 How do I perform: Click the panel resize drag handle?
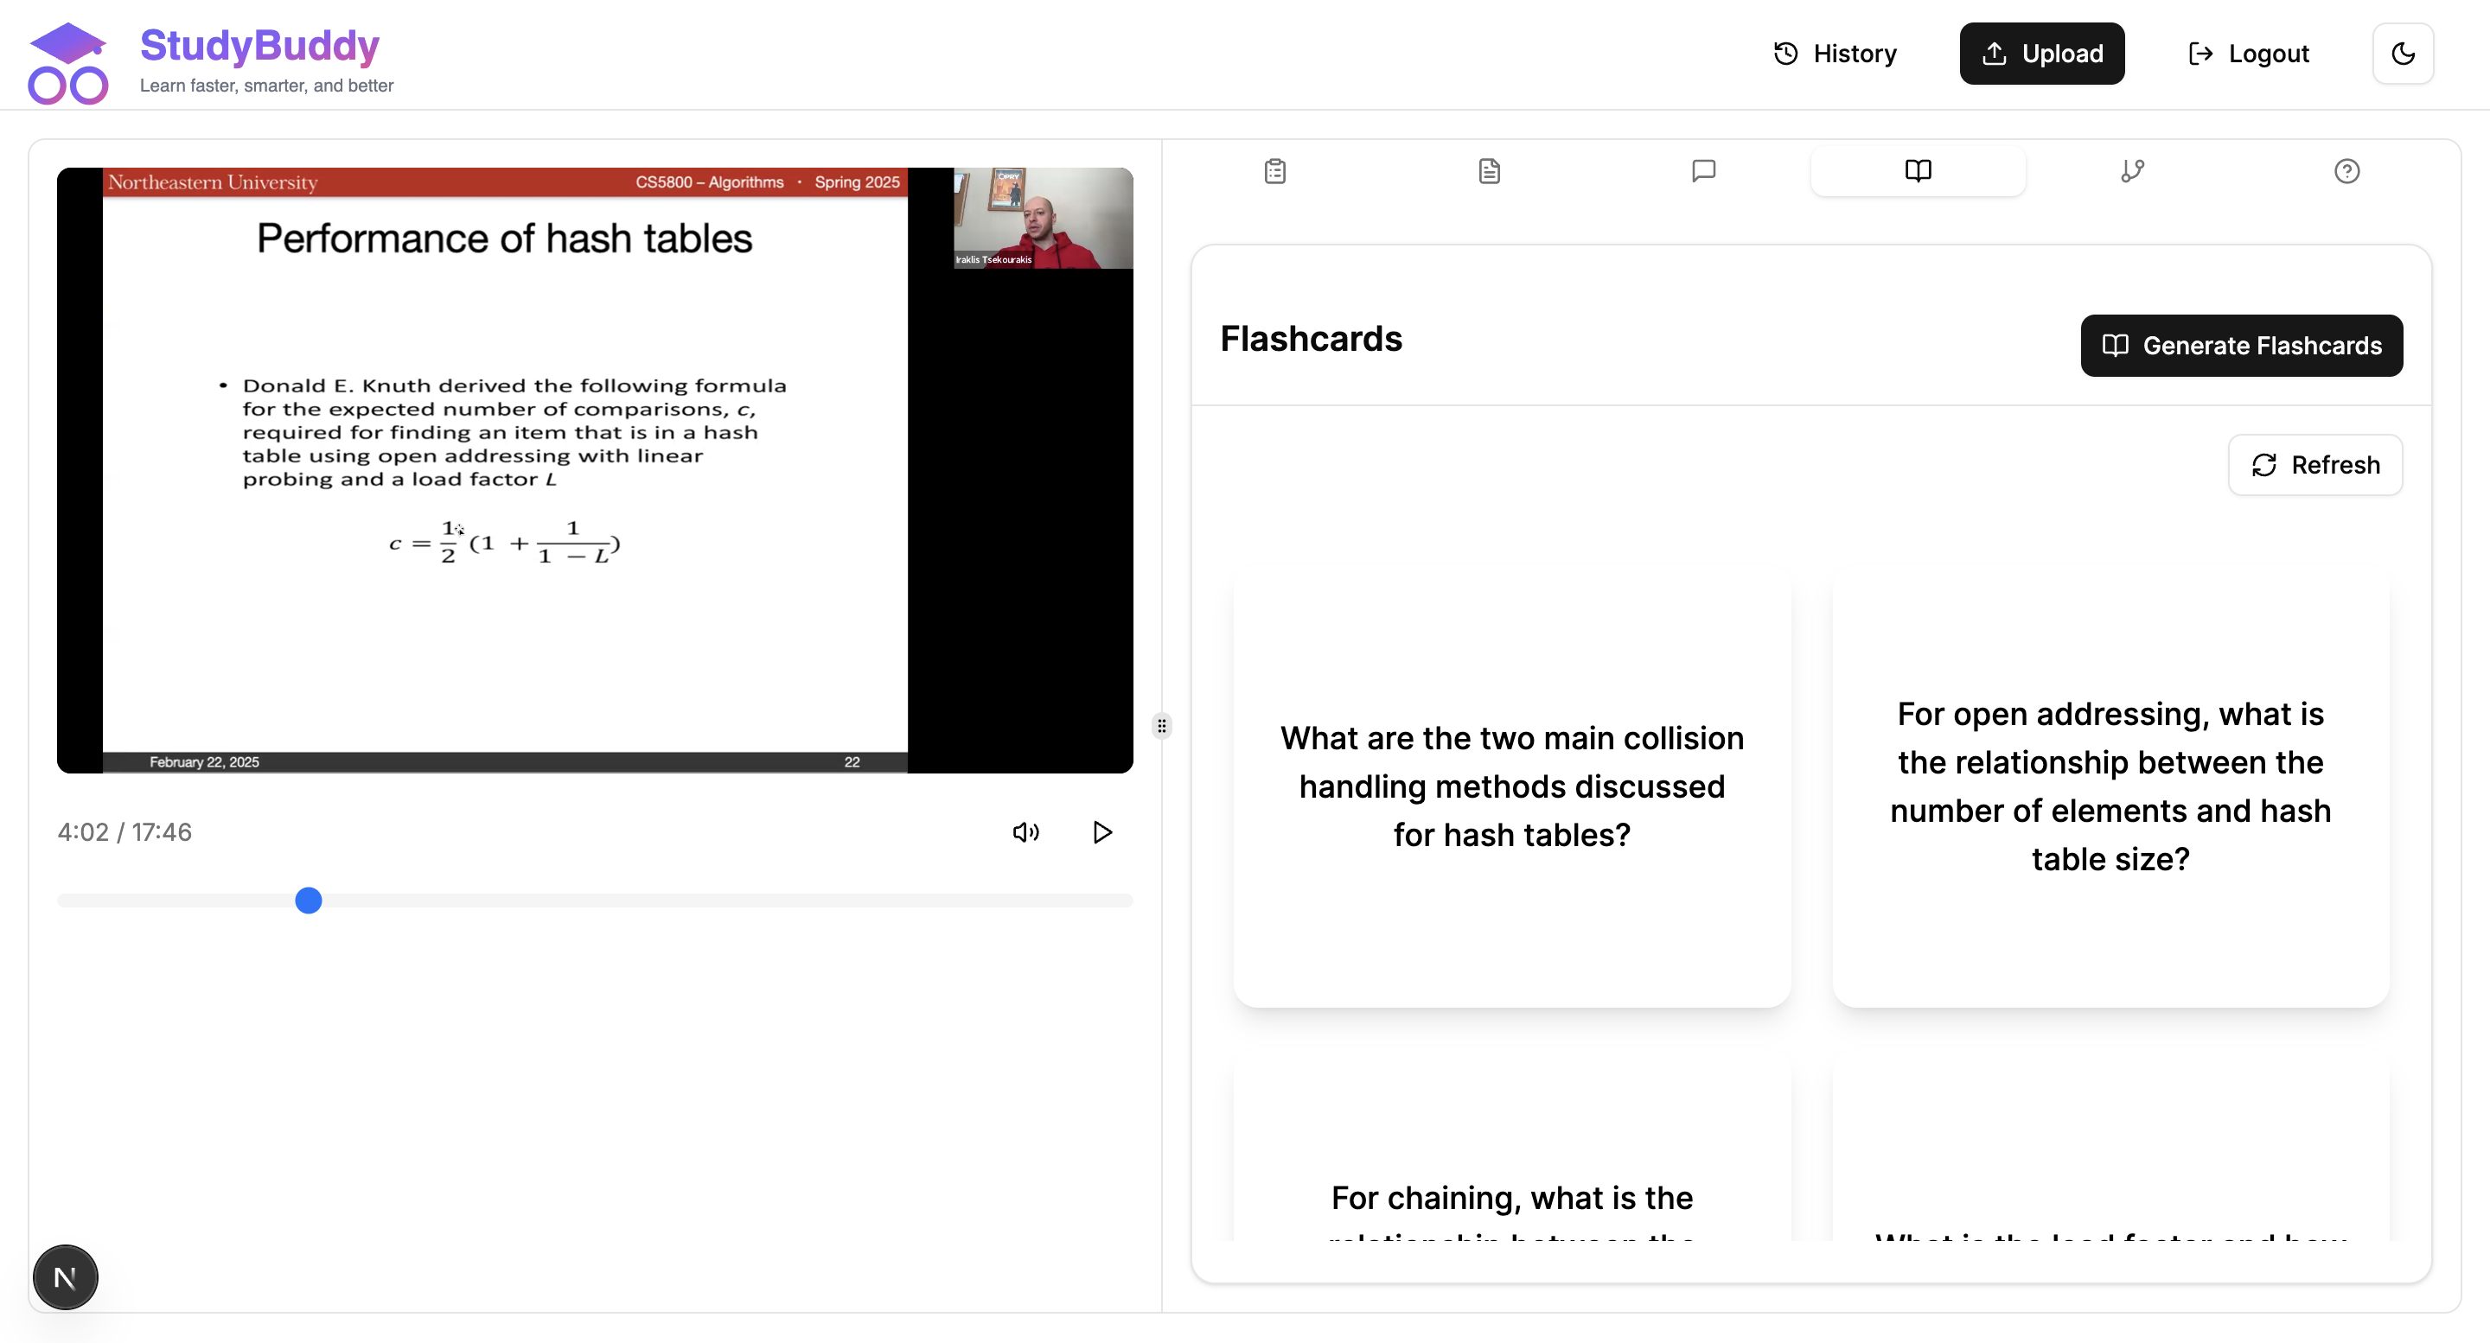pyautogui.click(x=1162, y=726)
